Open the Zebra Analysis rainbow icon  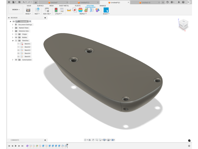pos(80,10)
